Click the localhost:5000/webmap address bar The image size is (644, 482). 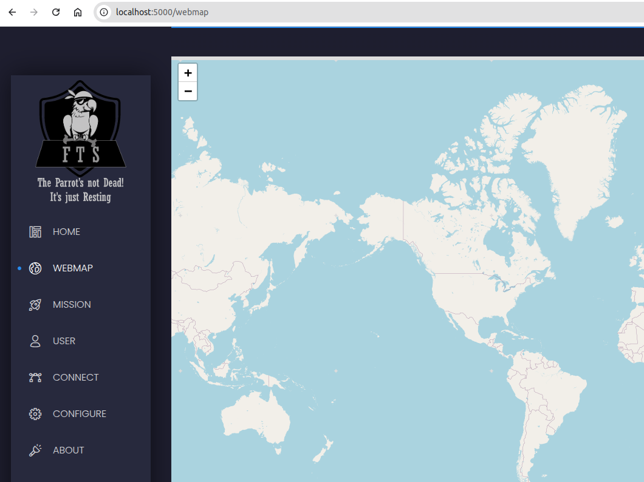coord(369,12)
